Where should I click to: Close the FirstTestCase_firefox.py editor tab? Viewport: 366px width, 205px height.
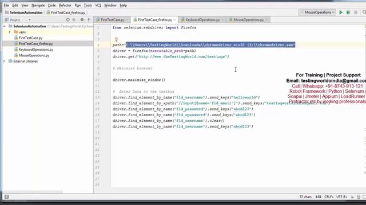[x=175, y=20]
